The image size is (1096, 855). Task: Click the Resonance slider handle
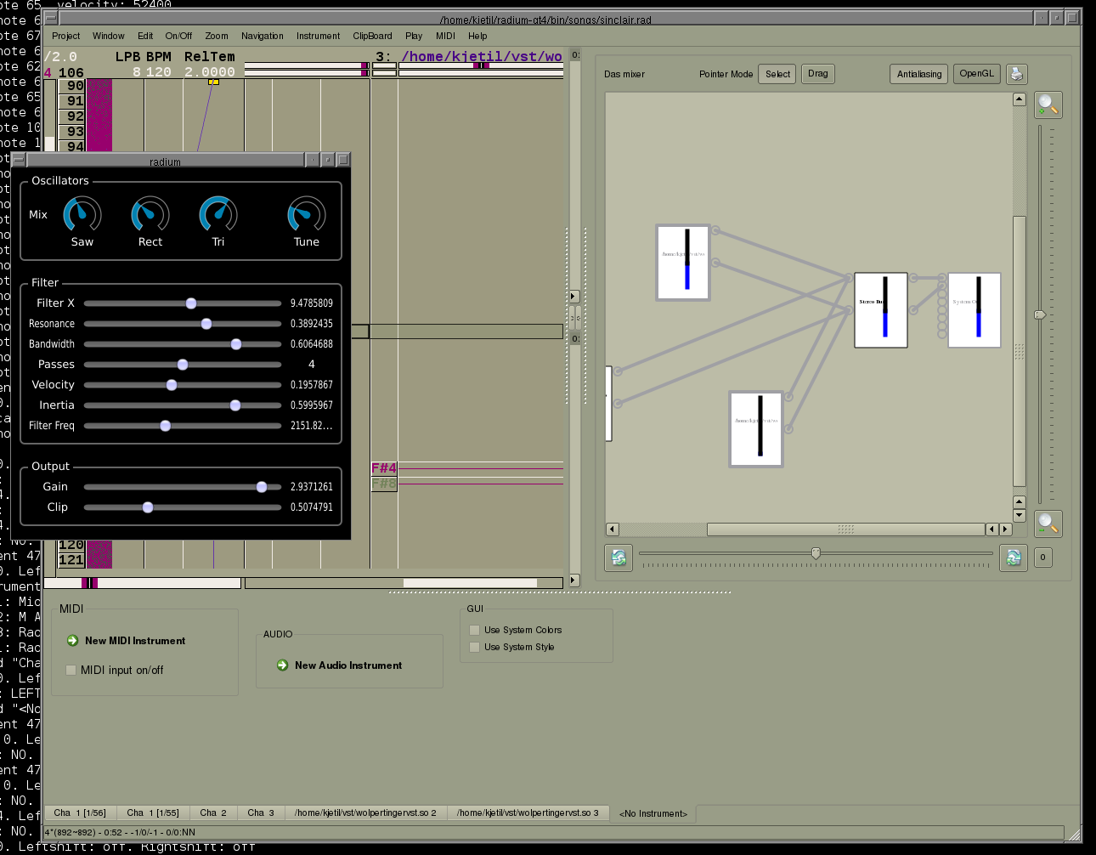coord(206,324)
